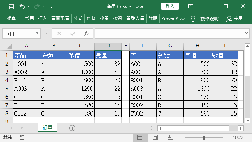Viewport: 252px width, 142px height.
Task: Click the Cancel X formula icon
Action: [x=59, y=34]
